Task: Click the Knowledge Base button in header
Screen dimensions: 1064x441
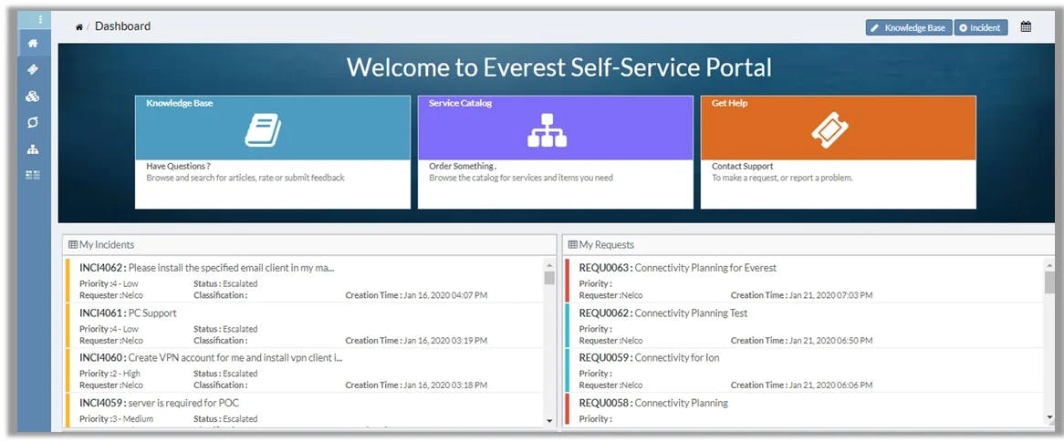Action: (x=908, y=28)
